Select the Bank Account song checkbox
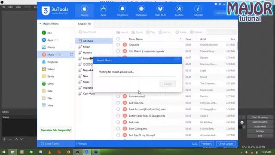Screen dimensions: 275x155 click(x=118, y=109)
